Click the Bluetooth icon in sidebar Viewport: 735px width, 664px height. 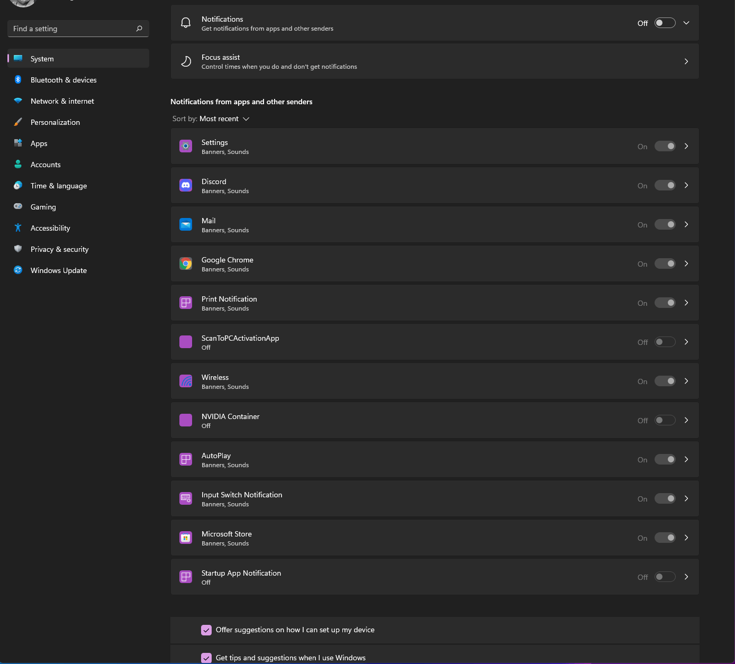[x=18, y=79]
